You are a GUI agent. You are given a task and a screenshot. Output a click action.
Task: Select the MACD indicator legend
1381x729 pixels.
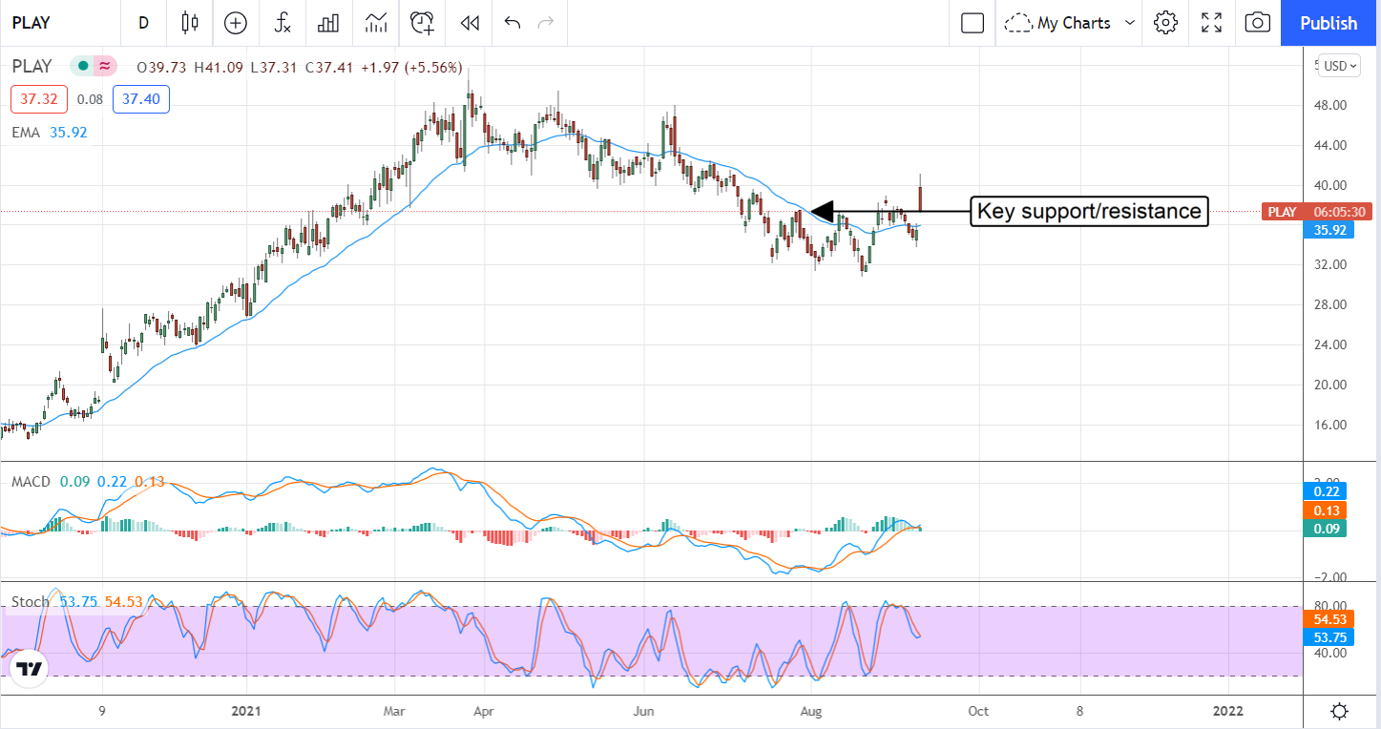tap(31, 482)
